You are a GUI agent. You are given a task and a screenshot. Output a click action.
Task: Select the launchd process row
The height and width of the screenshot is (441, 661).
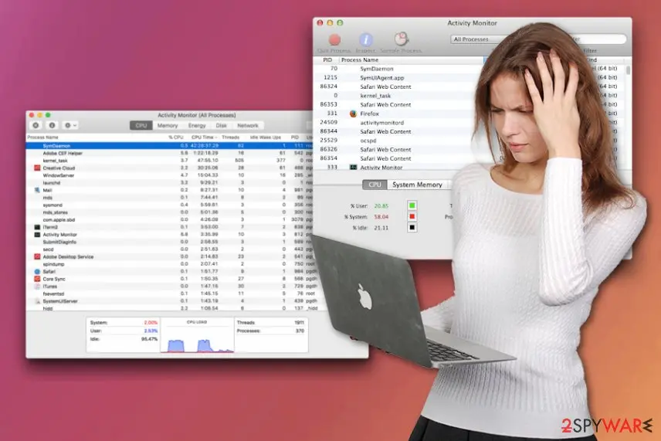point(169,183)
